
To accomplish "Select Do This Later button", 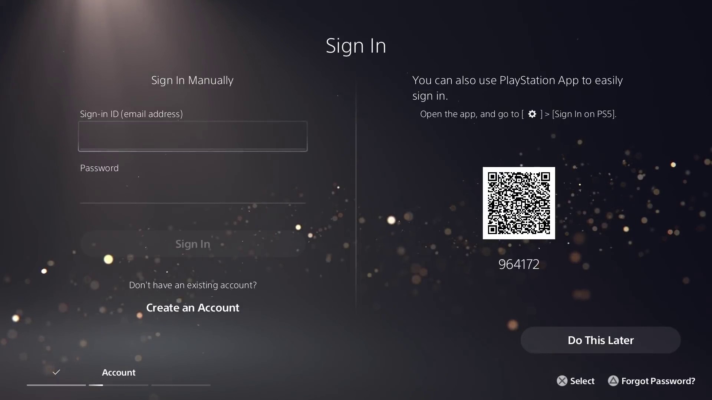I will pos(600,340).
